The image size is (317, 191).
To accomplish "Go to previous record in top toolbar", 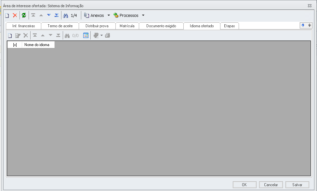I will 41,15.
